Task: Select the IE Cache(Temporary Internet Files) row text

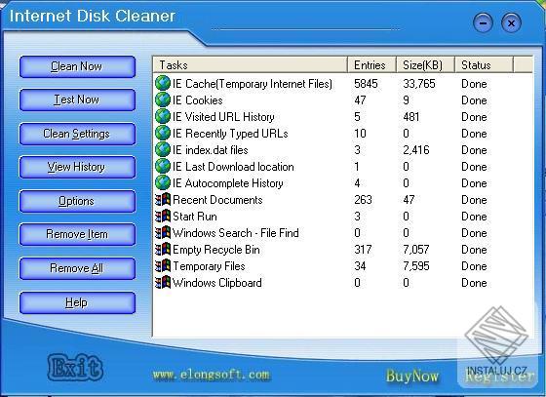Action: pyautogui.click(x=253, y=84)
